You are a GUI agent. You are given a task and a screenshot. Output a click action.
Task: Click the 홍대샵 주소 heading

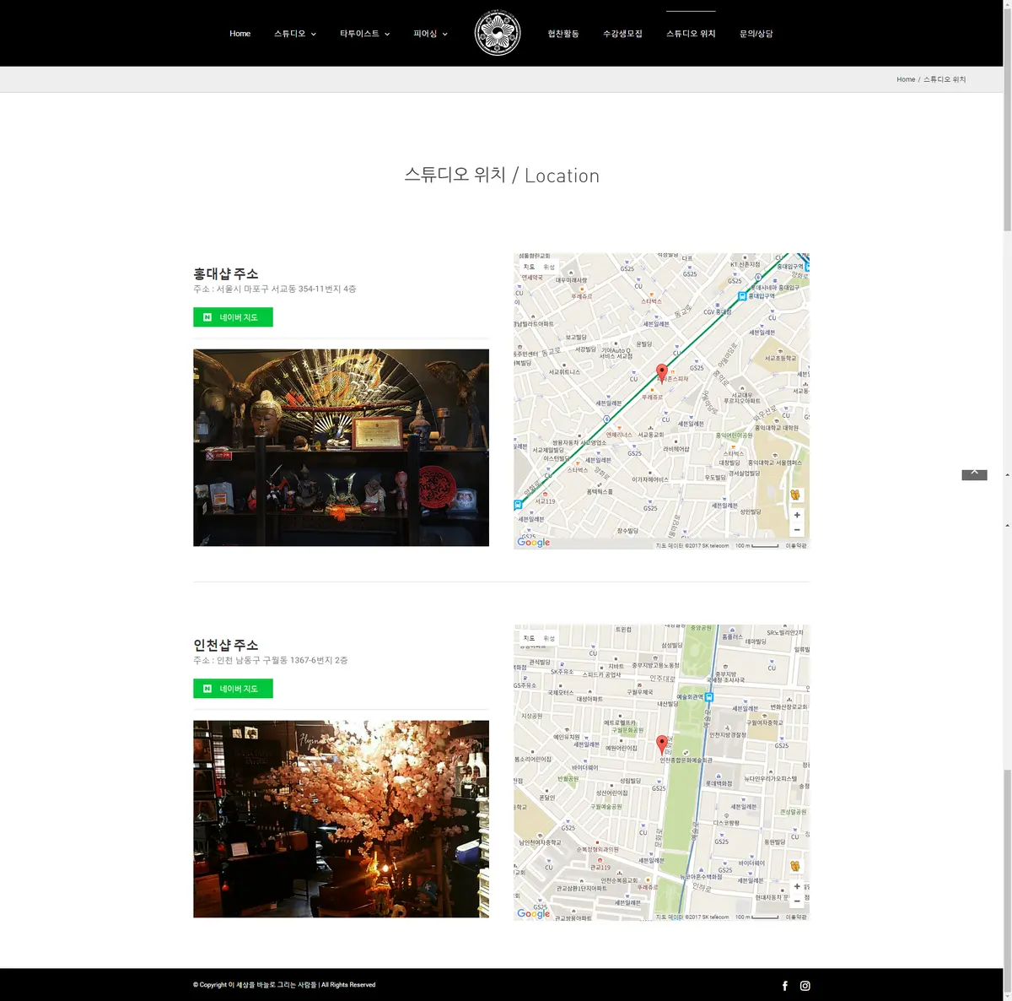point(226,273)
